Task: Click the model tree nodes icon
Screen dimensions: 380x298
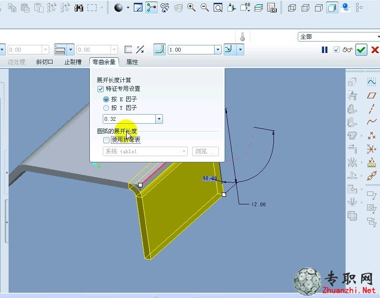Action: [x=359, y=8]
